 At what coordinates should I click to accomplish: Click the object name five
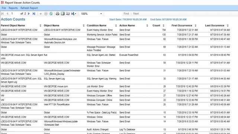tap(45, 55)
